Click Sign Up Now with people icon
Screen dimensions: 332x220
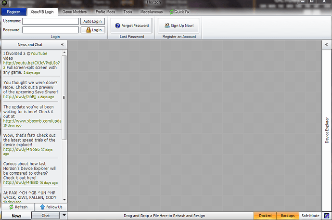click(178, 26)
